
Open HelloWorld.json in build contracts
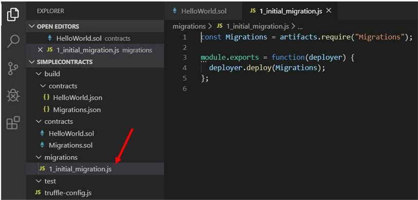point(77,98)
